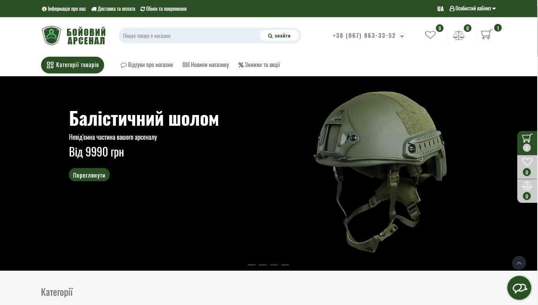Open the Особистий кабінет dropdown
Image resolution: width=538 pixels, height=305 pixels.
[x=473, y=8]
